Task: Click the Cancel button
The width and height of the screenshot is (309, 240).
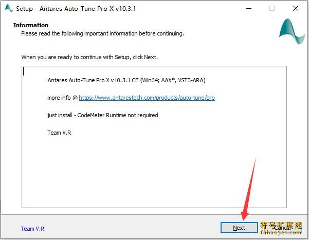Action: pyautogui.click(x=282, y=228)
